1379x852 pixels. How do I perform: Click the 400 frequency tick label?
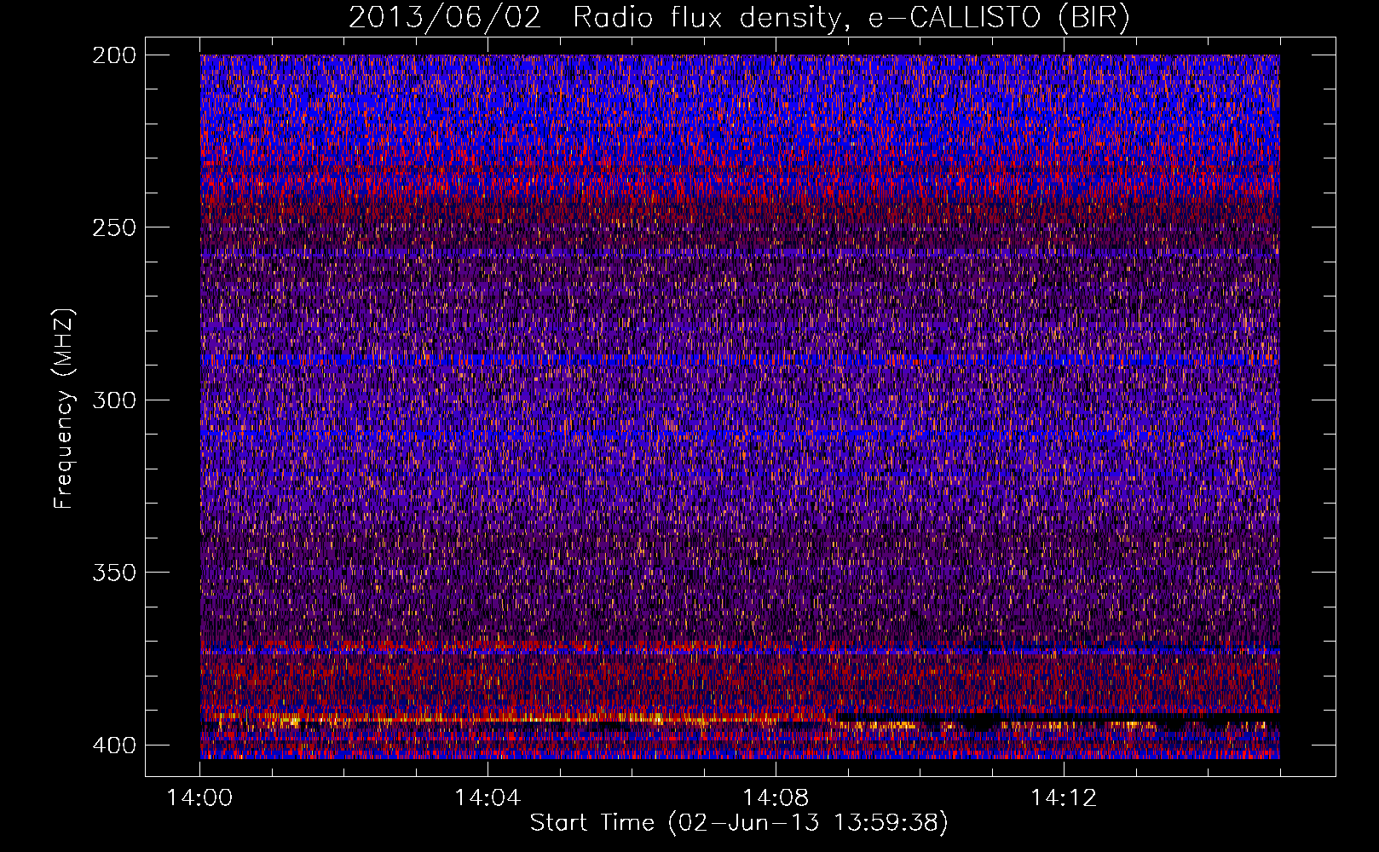click(x=113, y=745)
